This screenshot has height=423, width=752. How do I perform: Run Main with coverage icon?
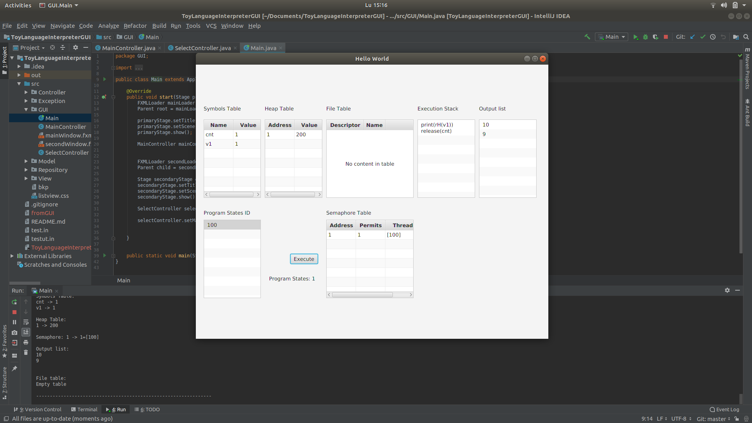[655, 37]
